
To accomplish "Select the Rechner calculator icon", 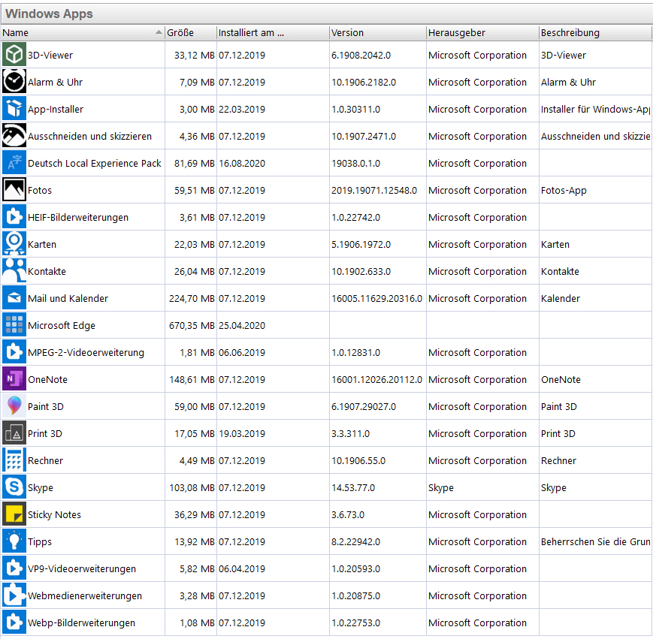I will click(14, 460).
